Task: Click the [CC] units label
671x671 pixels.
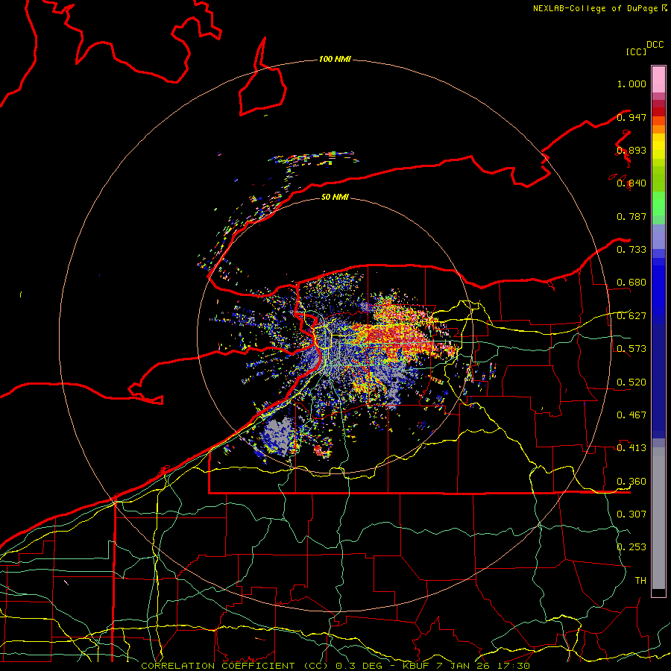Action: point(636,51)
